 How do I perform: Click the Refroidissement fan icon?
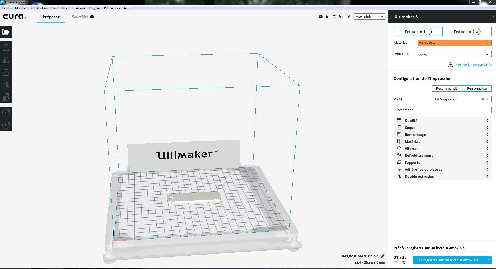click(x=399, y=155)
